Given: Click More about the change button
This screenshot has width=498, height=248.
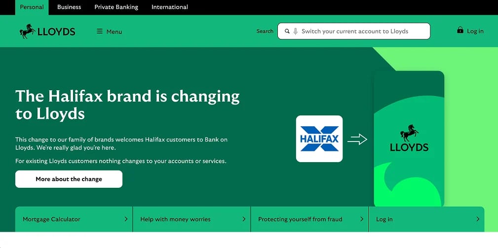Looking at the screenshot, I should point(69,179).
